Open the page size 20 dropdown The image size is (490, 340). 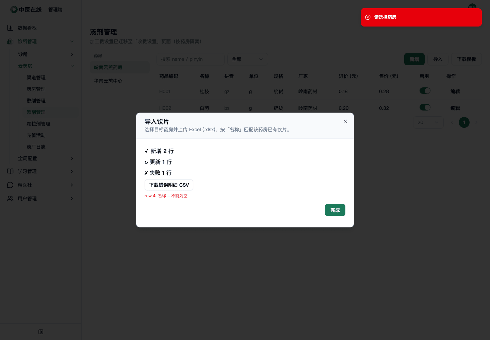point(428,122)
